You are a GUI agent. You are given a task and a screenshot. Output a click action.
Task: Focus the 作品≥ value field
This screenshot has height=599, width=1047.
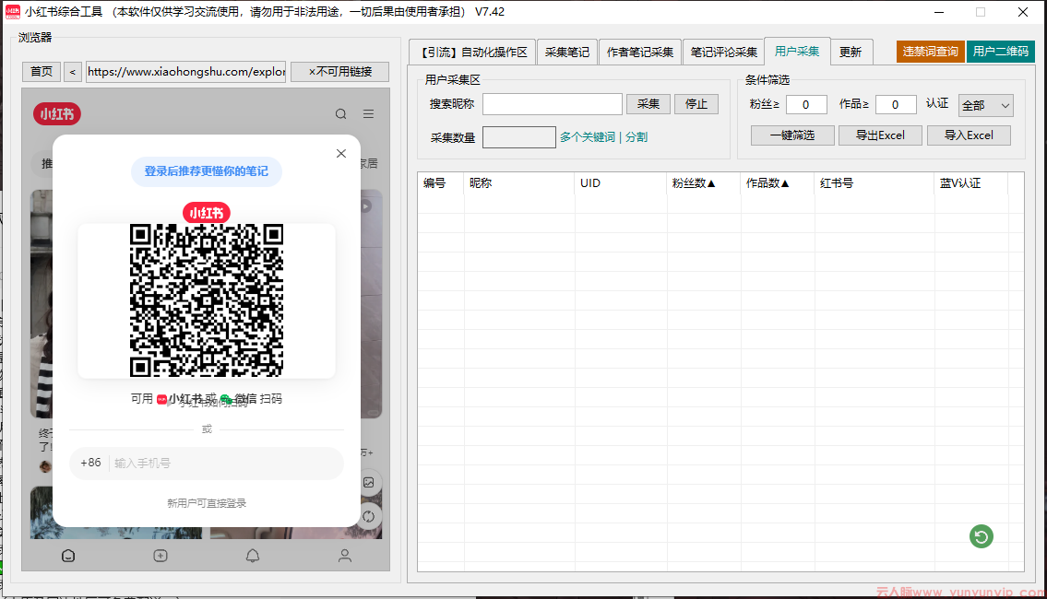point(896,105)
